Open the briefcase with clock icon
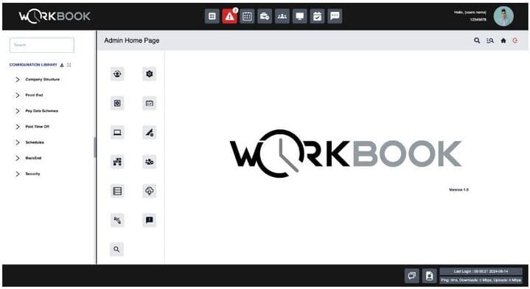This screenshot has height=289, width=530. (265, 16)
